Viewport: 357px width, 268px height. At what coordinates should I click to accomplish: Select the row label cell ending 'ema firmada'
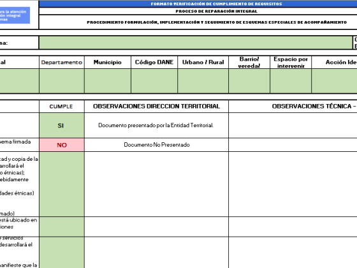(x=19, y=145)
